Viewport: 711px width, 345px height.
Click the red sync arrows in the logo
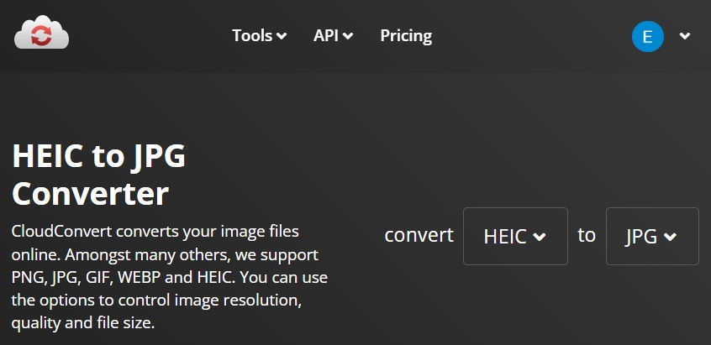[x=41, y=35]
